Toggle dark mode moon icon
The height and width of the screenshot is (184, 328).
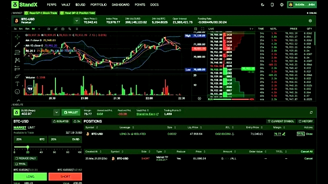pyautogui.click(x=262, y=5)
